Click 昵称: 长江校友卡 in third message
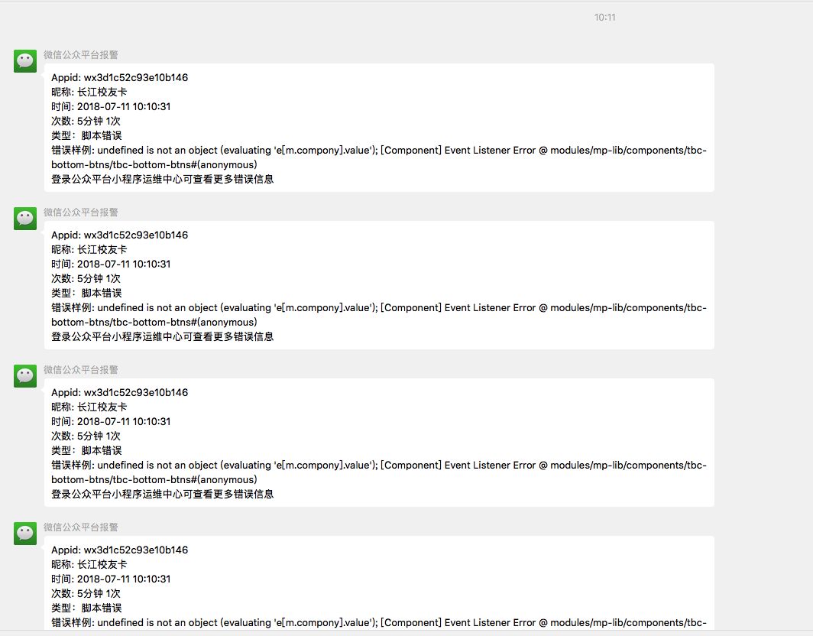 coord(89,407)
